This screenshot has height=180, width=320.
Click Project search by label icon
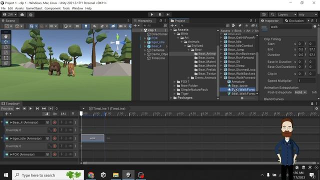coord(240,25)
